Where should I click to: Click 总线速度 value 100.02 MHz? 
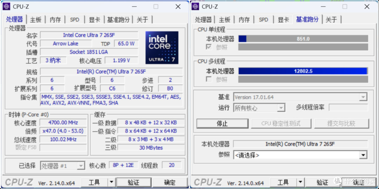63,139
